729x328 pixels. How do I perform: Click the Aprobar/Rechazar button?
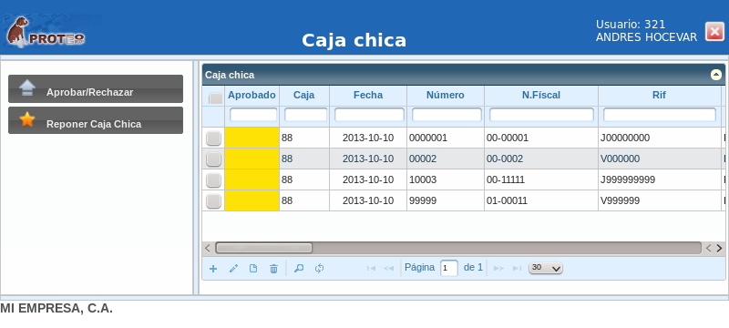pyautogui.click(x=96, y=88)
